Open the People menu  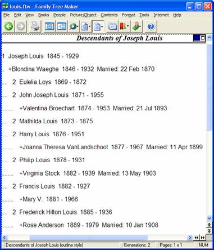(60, 15)
